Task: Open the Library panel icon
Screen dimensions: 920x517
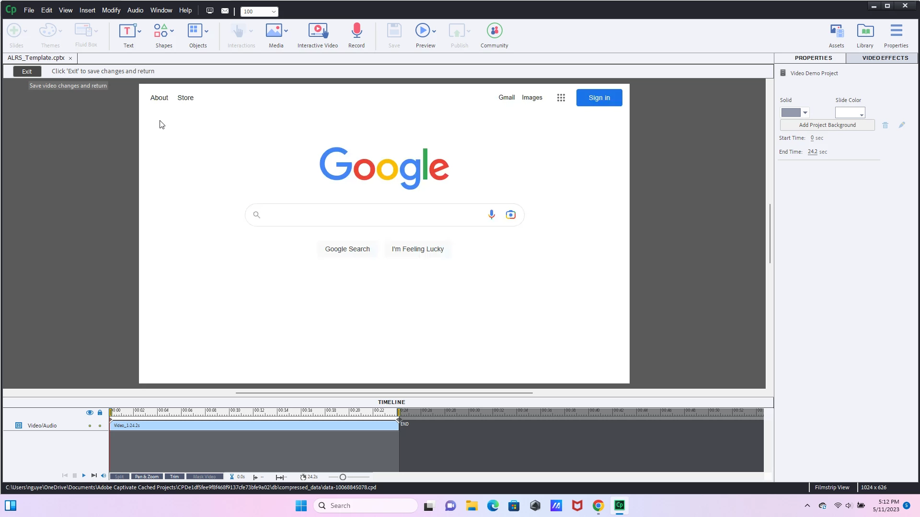Action: point(864,32)
